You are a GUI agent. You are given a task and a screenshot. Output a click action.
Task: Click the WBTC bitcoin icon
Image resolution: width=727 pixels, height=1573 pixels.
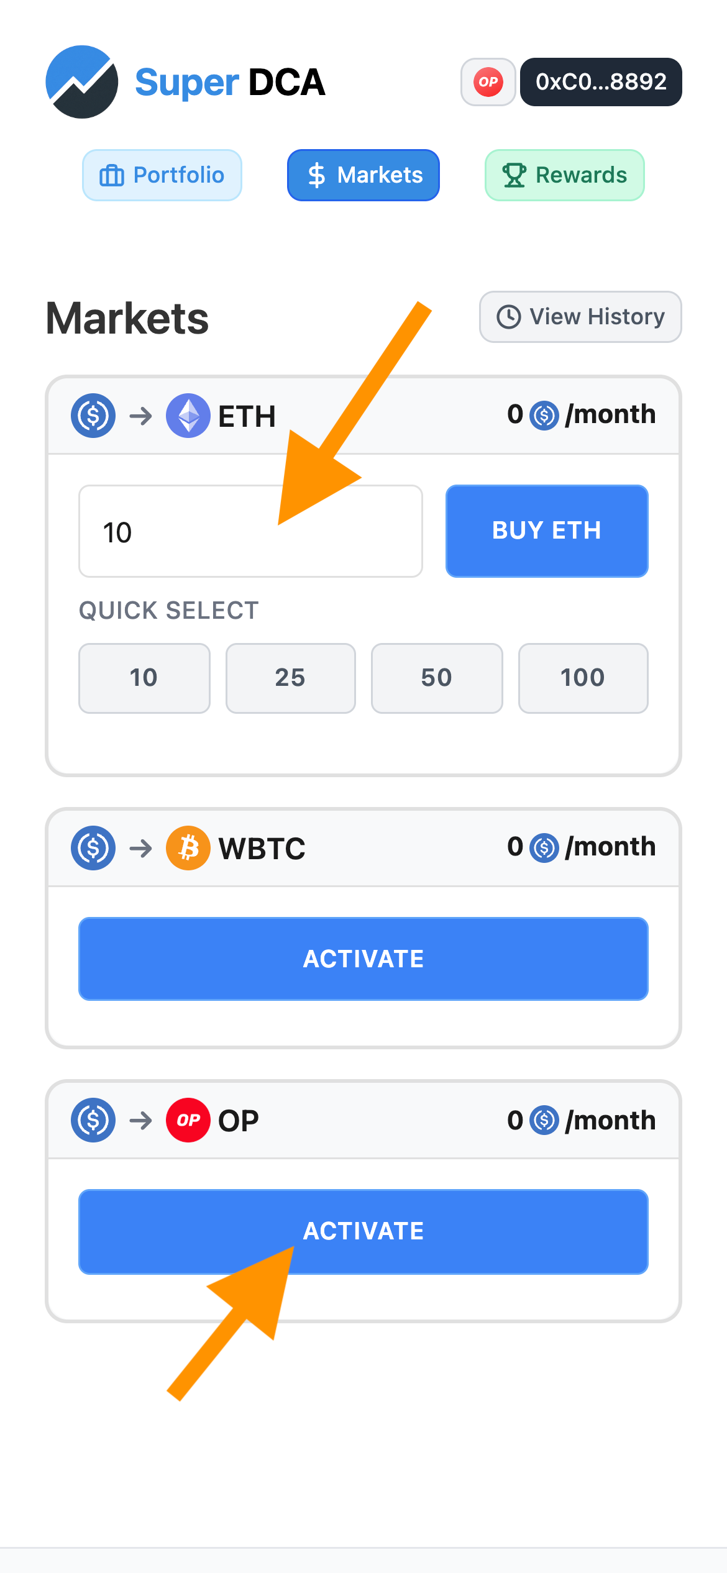[188, 847]
